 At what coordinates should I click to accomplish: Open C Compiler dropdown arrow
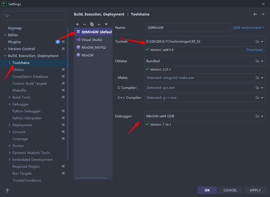(262, 88)
